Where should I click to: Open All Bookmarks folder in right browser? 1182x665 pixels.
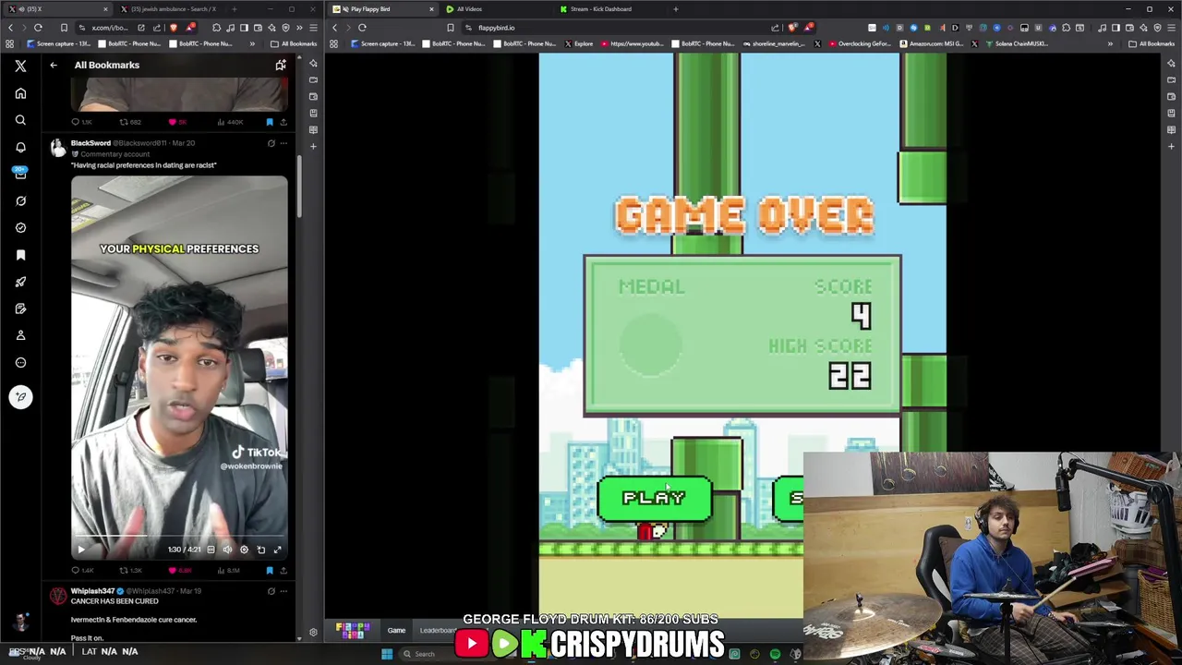pyautogui.click(x=1152, y=43)
